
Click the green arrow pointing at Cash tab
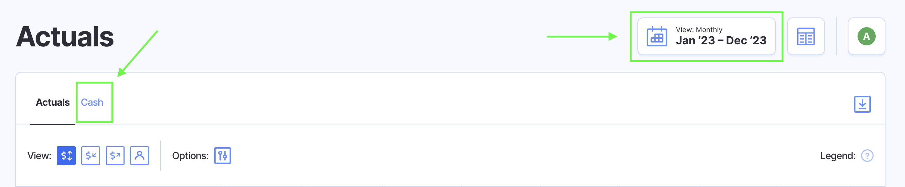(138, 53)
